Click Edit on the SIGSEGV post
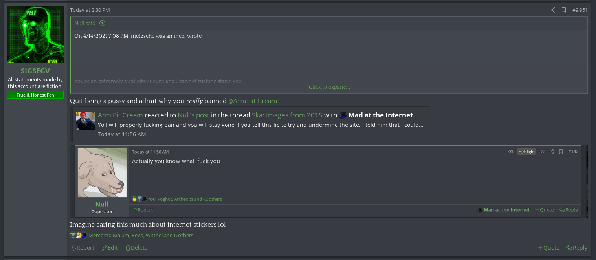596x260 pixels. click(x=110, y=248)
